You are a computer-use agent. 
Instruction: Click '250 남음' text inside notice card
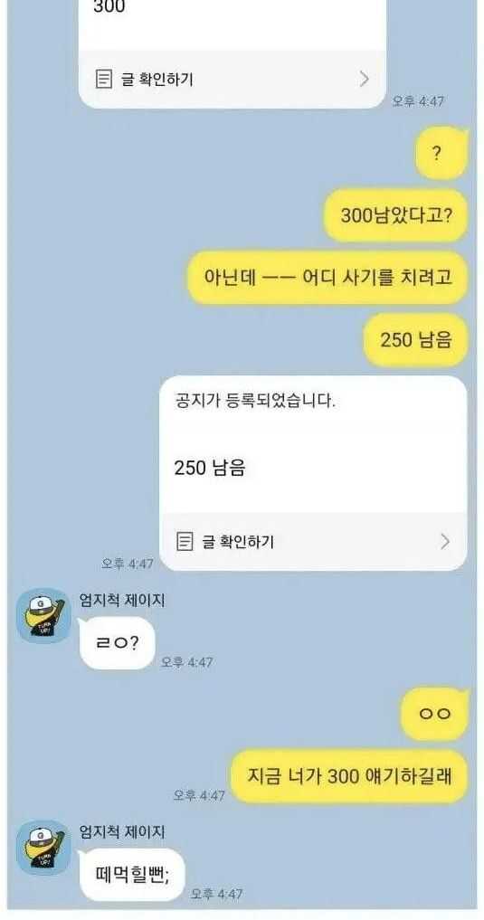[x=209, y=469]
